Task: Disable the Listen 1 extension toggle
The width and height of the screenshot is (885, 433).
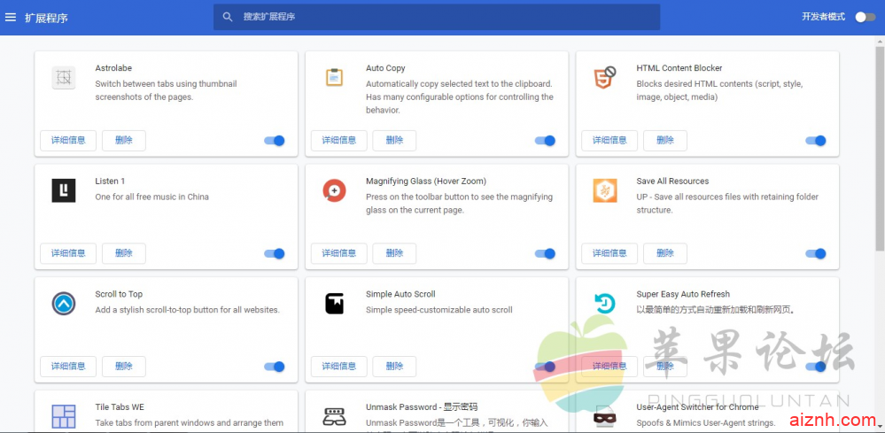Action: (x=275, y=254)
